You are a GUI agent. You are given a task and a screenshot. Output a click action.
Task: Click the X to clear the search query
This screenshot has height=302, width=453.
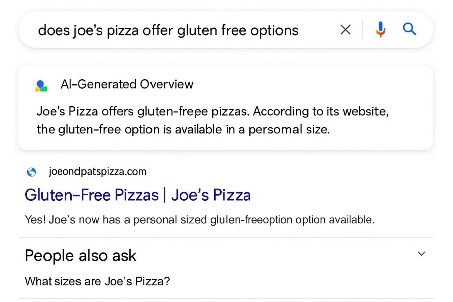345,30
